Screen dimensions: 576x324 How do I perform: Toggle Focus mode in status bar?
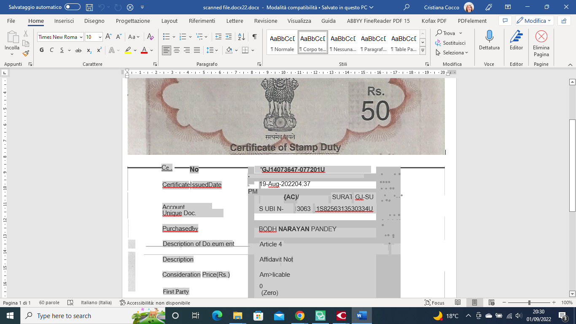point(434,303)
